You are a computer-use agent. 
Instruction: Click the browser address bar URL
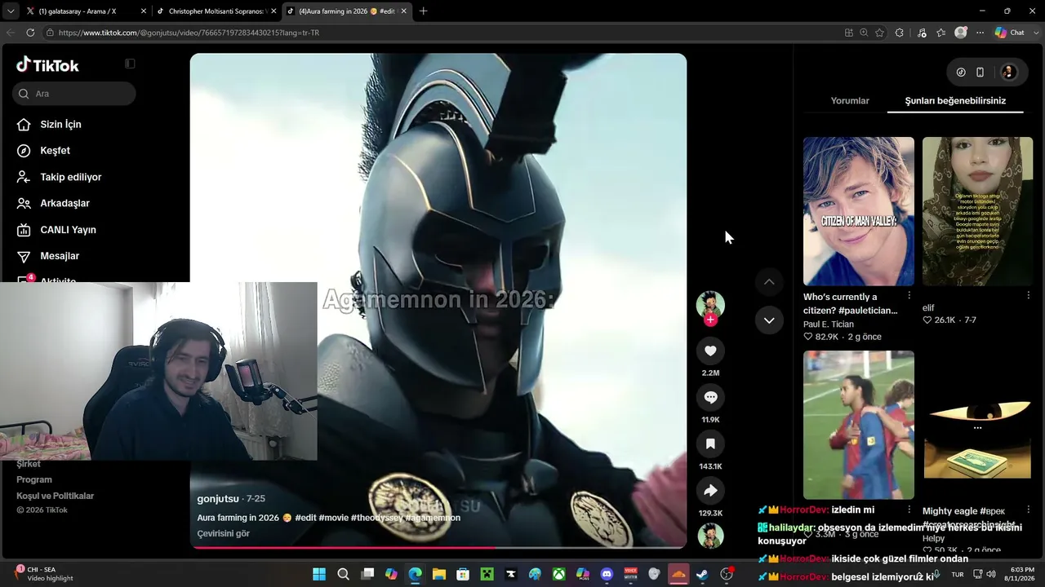[189, 33]
